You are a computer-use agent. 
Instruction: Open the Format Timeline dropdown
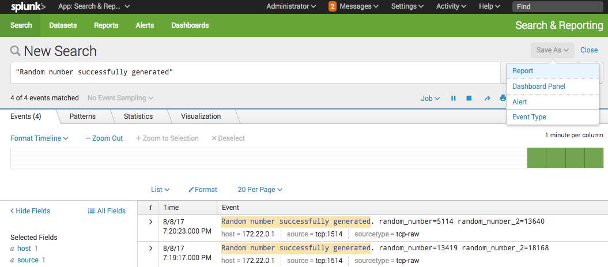pos(39,138)
